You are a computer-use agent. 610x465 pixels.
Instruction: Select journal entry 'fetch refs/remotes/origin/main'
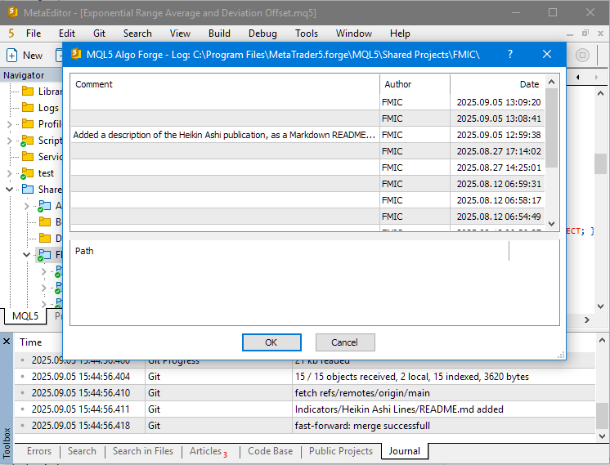click(x=305, y=393)
